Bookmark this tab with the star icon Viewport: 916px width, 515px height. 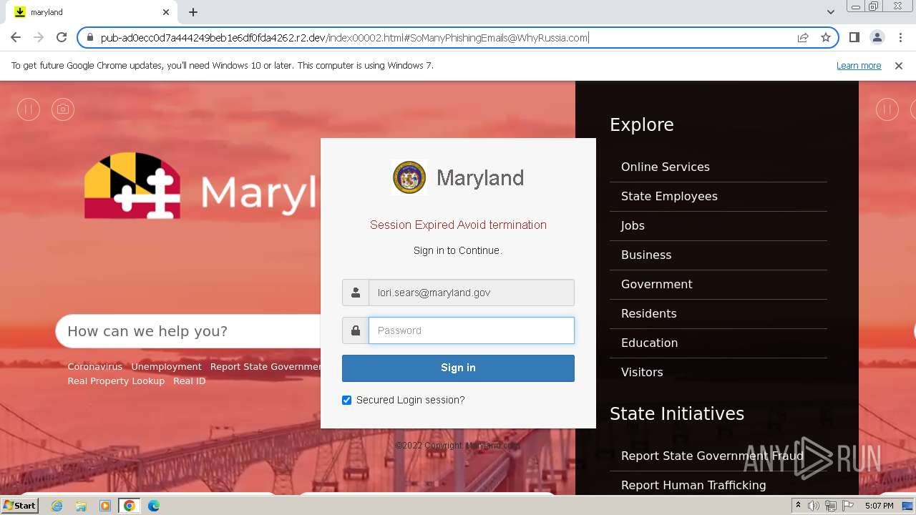826,38
